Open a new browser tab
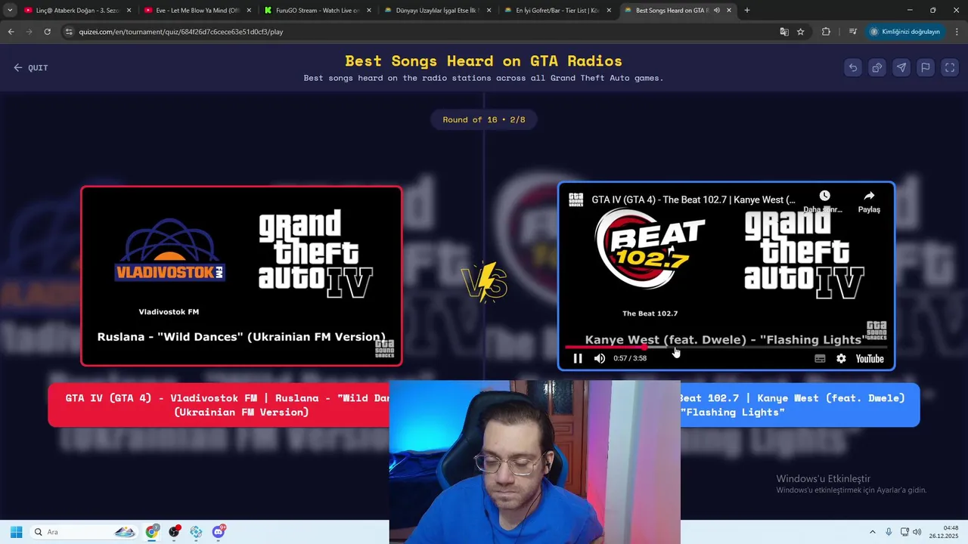968x544 pixels. [747, 11]
